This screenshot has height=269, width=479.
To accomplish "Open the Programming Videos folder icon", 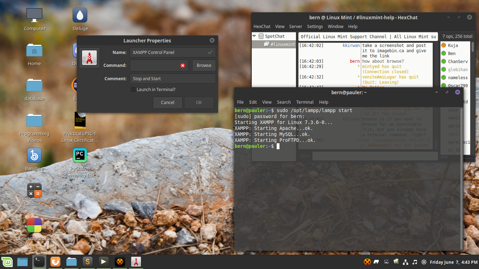I will click(34, 128).
